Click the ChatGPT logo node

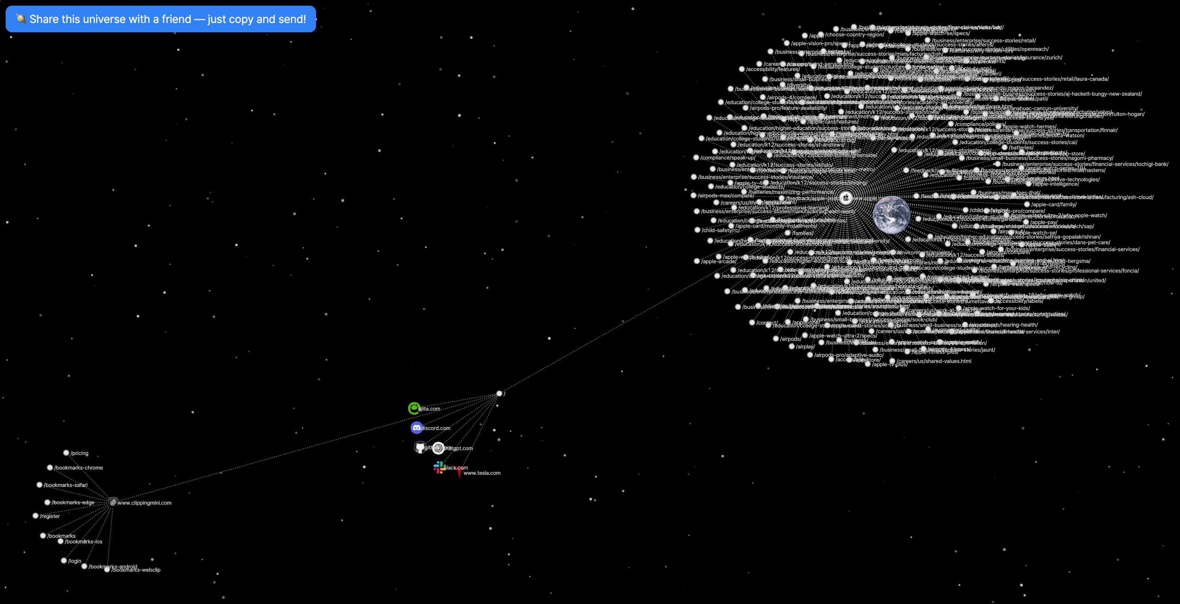438,448
